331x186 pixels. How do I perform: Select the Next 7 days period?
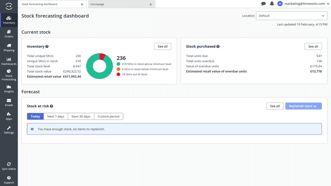point(56,117)
